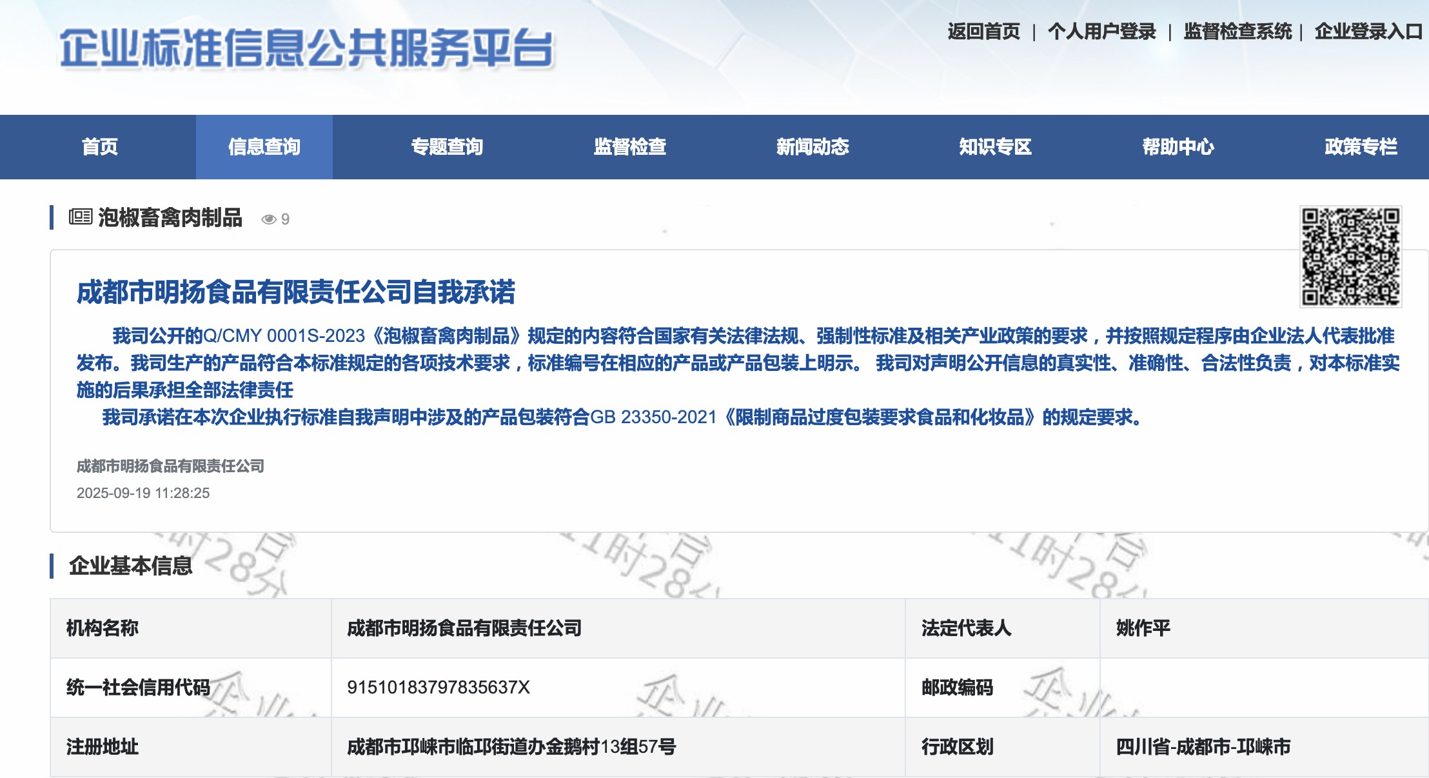This screenshot has width=1429, height=778.
Task: Click the newspaper icon beside 泡椒畜禽肉制品
Action: coord(81,217)
